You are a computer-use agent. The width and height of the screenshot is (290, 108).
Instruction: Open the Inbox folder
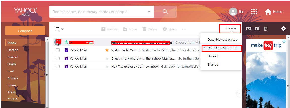point(12,43)
